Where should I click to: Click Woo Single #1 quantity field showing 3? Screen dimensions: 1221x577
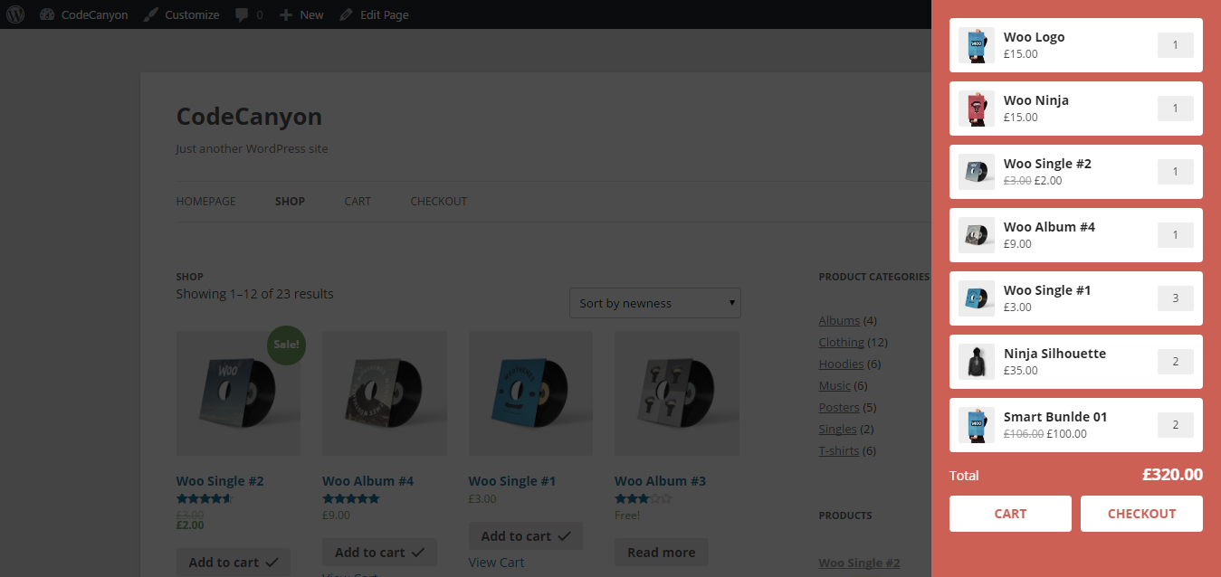1176,298
